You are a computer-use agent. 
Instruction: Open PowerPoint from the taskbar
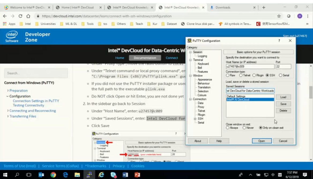[x=137, y=175]
